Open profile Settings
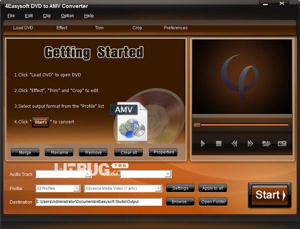300x229 pixels. (180, 188)
